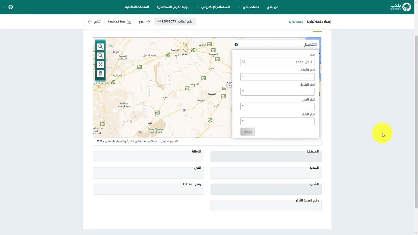This screenshot has height=235, width=418.
Task: Click the التالي next button
Action: [94, 22]
